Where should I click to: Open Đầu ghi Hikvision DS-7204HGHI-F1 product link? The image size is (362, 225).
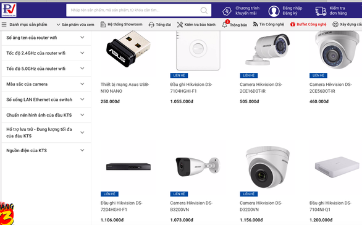(x=122, y=206)
